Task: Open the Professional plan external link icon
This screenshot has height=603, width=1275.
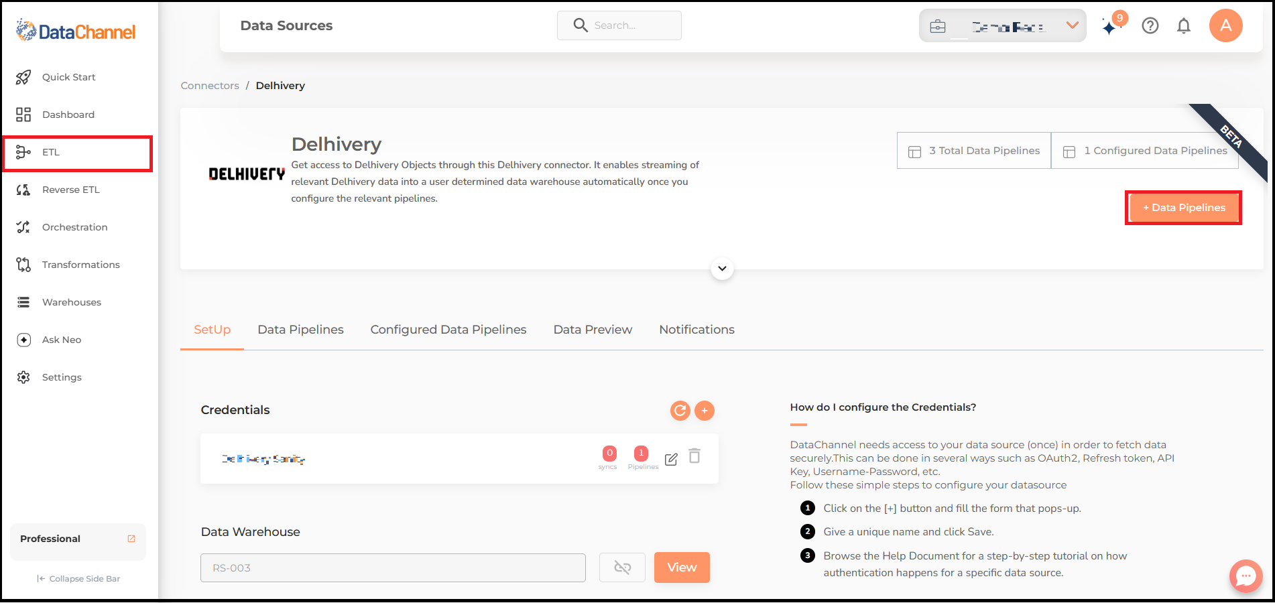Action: click(131, 539)
